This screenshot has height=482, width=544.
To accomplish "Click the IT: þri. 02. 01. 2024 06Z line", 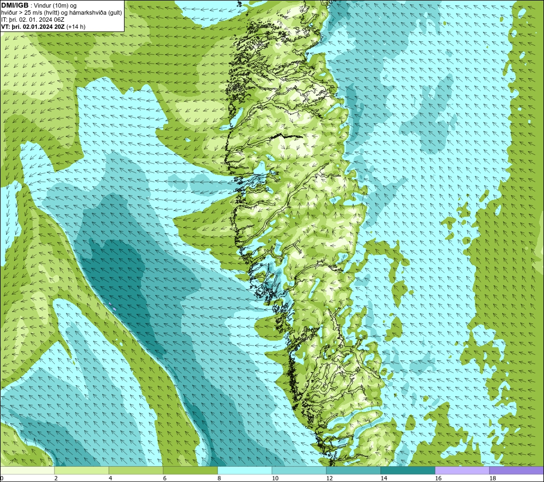I will pos(33,20).
